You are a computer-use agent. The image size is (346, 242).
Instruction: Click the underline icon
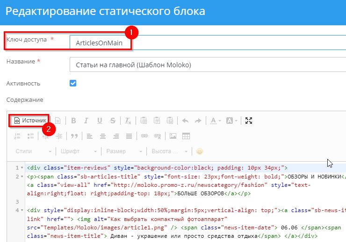coord(99,121)
